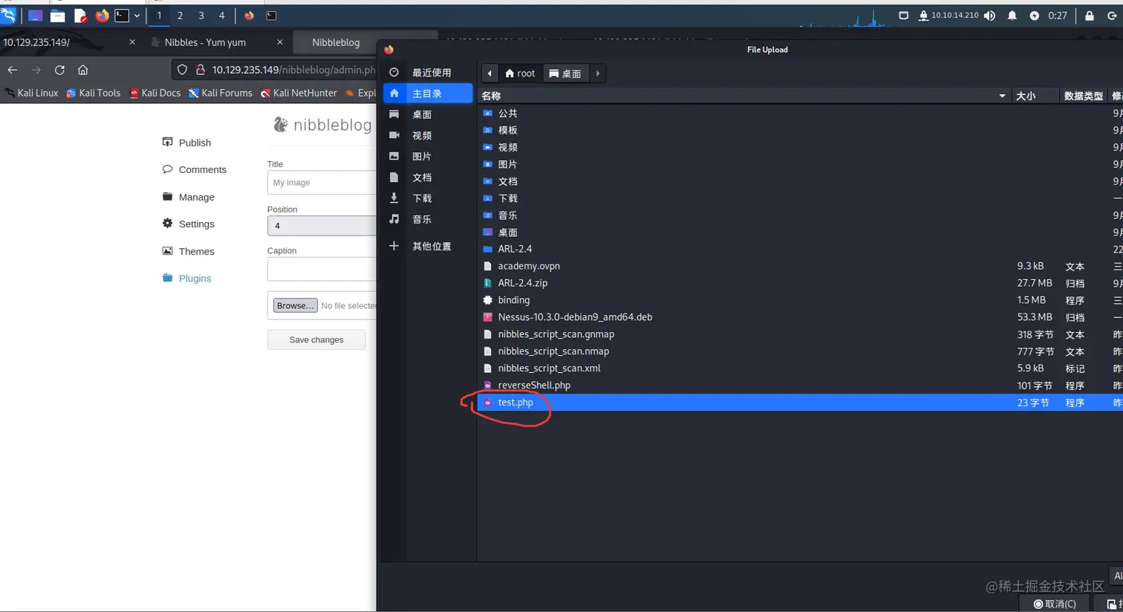
Task: Click the path bar right scroll arrow
Action: (x=598, y=73)
